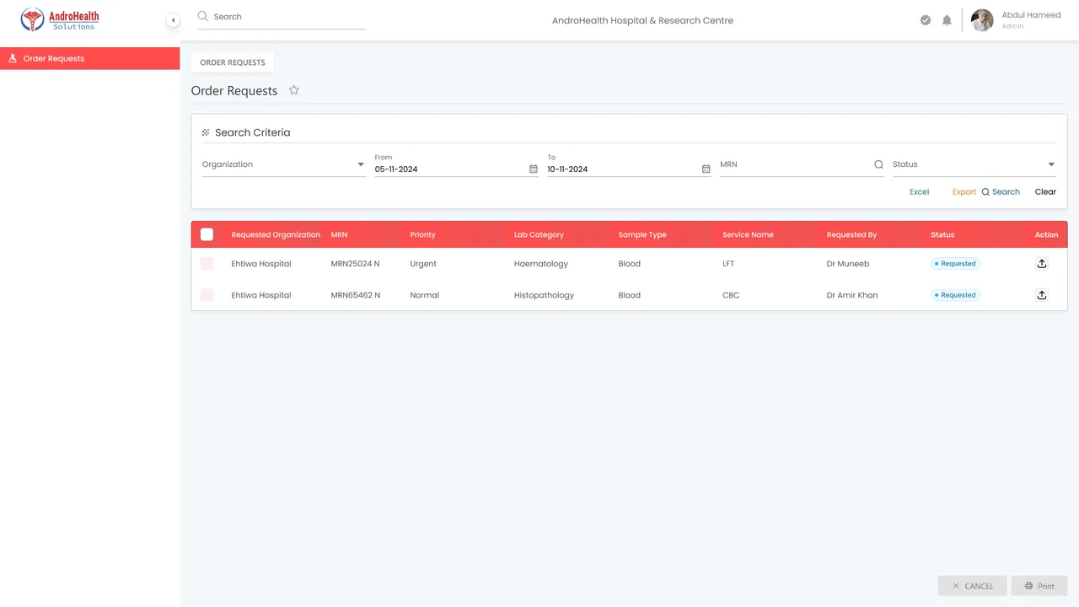
Task: Click the Clear button
Action: tap(1045, 192)
